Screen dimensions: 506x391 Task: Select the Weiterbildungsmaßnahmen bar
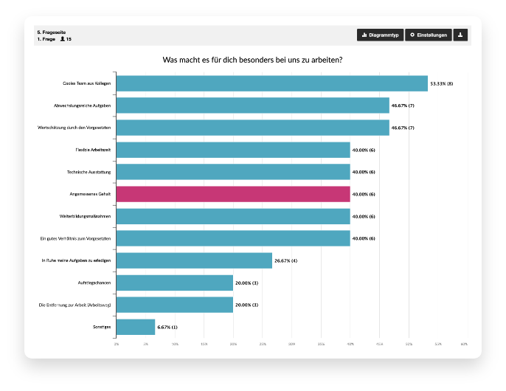[233, 216]
